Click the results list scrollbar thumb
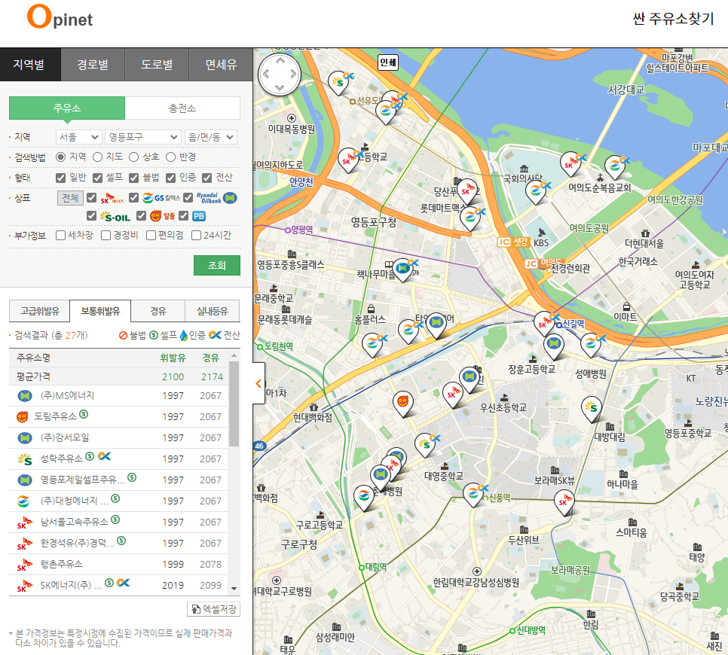Viewport: 728px width, 655px height. point(234,404)
